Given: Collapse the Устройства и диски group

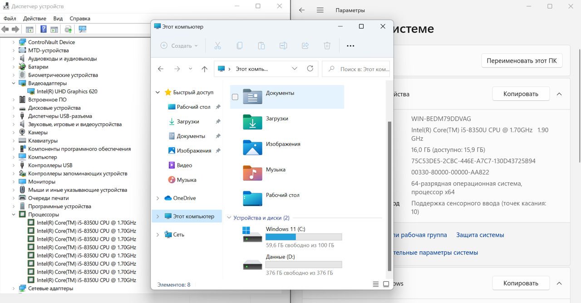Looking at the screenshot, I should pyautogui.click(x=229, y=218).
